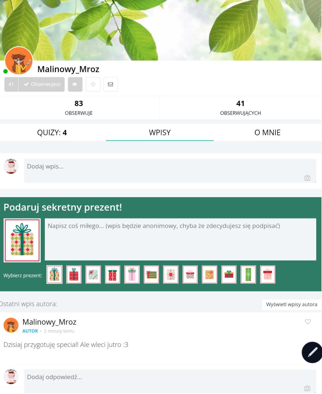Open the 83 OBSERWUJE following list
Image resolution: width=322 pixels, height=394 pixels.
(79, 108)
